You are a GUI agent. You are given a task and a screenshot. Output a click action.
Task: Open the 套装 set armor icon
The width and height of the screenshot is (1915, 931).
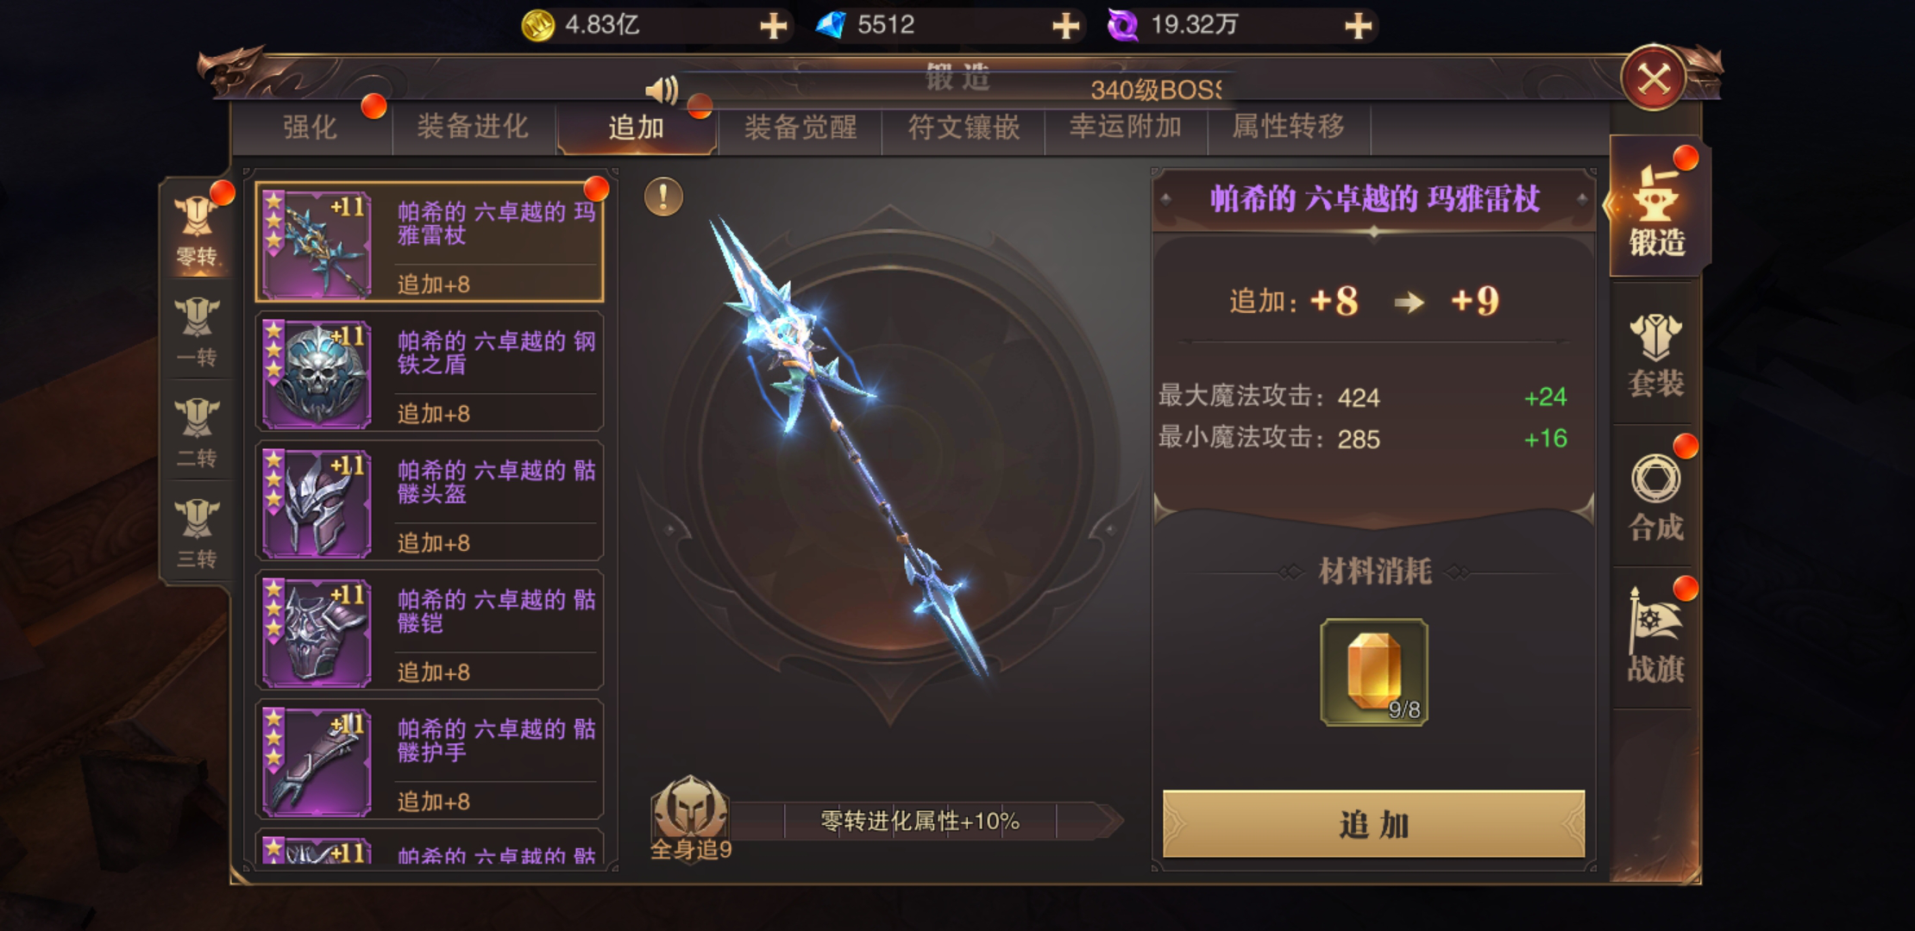tap(1655, 355)
